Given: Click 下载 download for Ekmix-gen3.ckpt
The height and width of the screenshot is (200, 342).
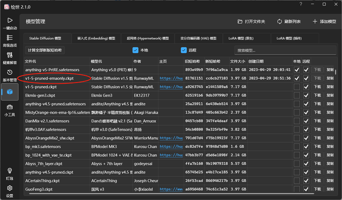Looking at the screenshot, I should click(x=317, y=95).
